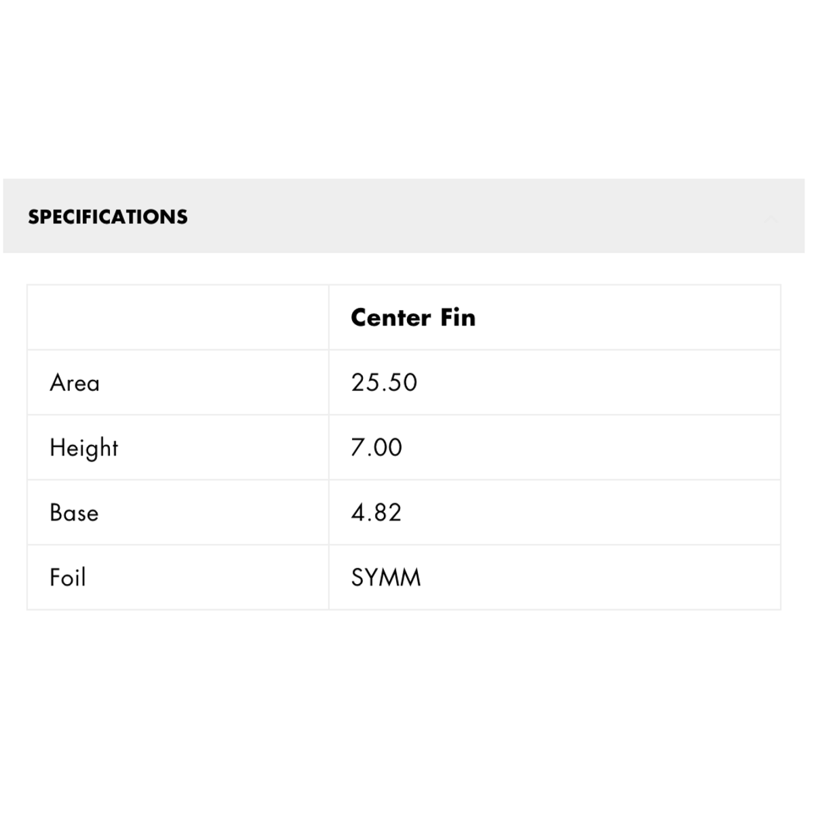Screen dimensions: 814x814
Task: Click blank white area below the table
Action: [x=407, y=712]
